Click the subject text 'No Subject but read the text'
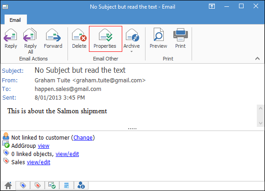This screenshot has width=265, height=191. coord(80,70)
